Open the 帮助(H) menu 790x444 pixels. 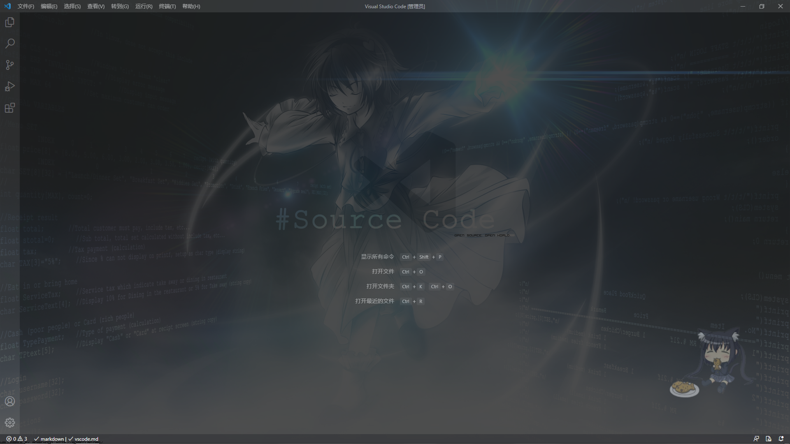pos(191,6)
